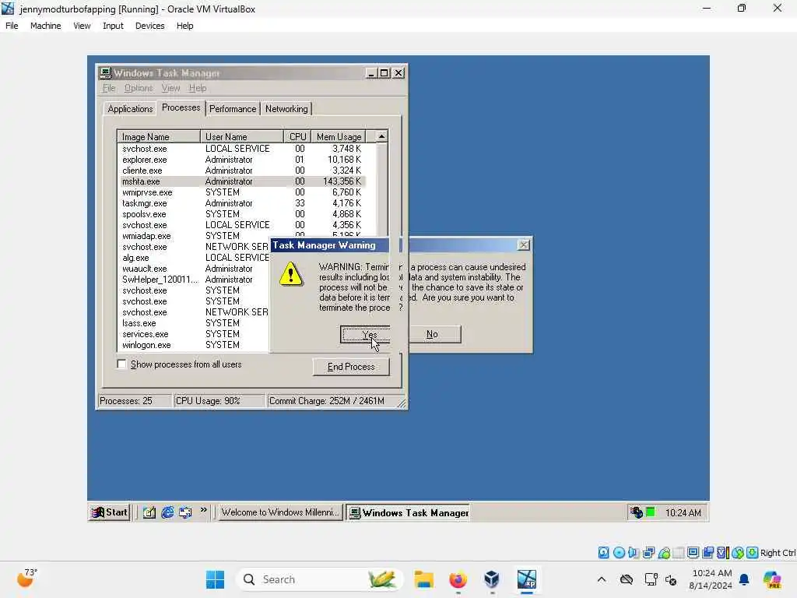Click the host Search box
Viewport: 797px width, 598px height.
[x=318, y=579]
